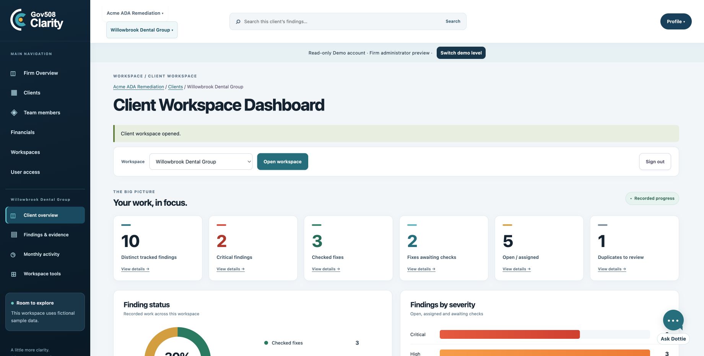Click the Clients grid icon in sidebar
This screenshot has width=704, height=356.
point(14,93)
